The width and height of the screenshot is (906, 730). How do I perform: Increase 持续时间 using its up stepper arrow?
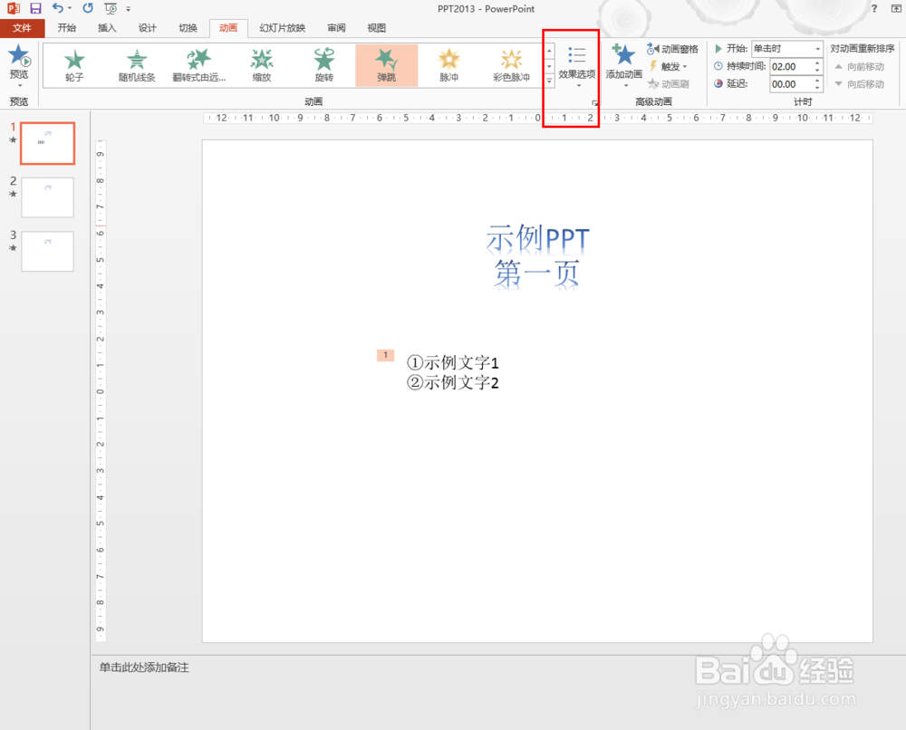point(815,62)
